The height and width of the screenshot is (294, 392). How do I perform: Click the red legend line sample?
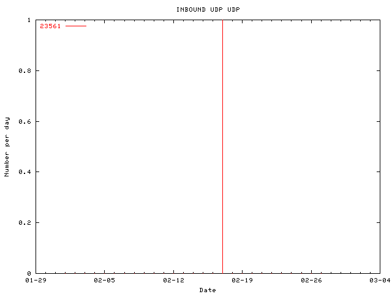pyautogui.click(x=76, y=26)
